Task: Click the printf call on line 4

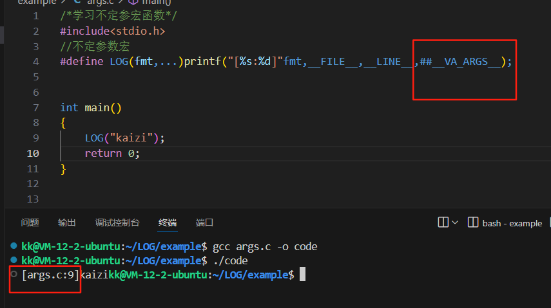Action: [202, 62]
